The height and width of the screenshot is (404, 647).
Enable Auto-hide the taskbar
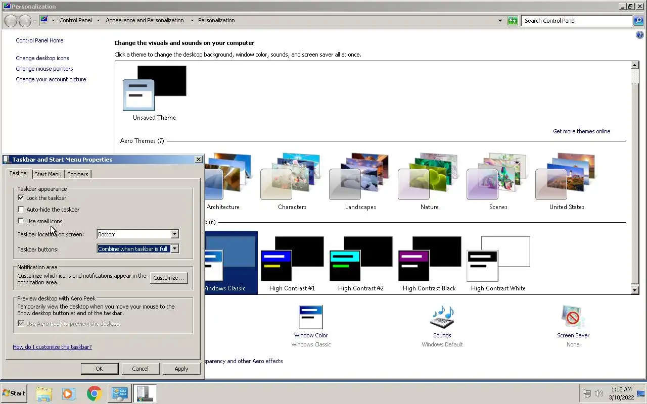click(x=21, y=210)
